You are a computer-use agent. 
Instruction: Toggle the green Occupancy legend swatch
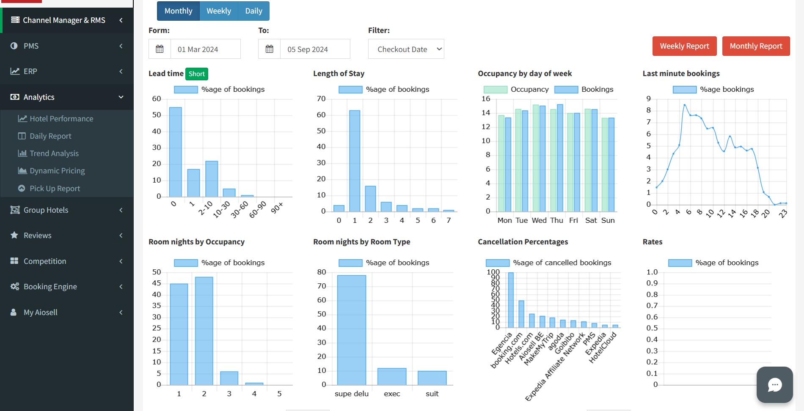[496, 89]
